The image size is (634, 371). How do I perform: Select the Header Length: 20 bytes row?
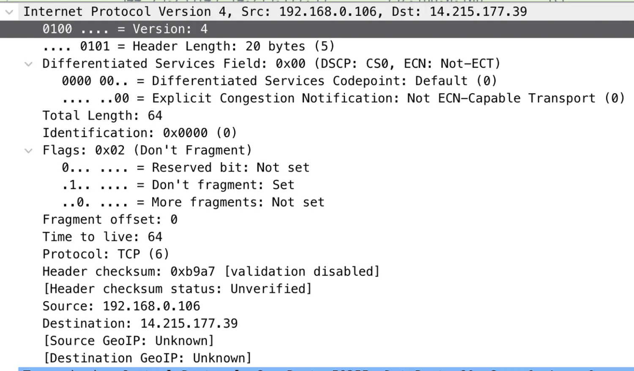point(317,46)
